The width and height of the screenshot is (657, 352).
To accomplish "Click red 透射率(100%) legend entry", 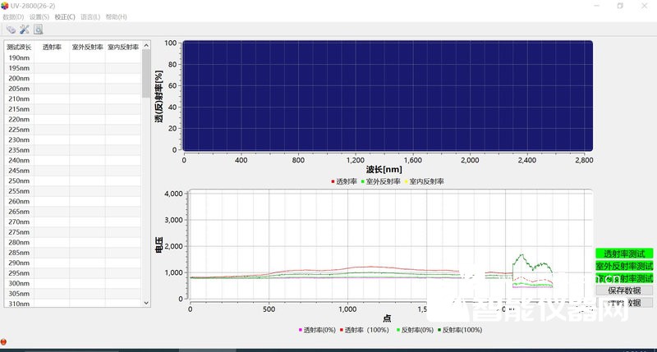I will (365, 330).
